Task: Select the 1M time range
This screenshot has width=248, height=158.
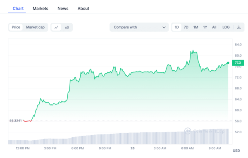Action: (196, 27)
